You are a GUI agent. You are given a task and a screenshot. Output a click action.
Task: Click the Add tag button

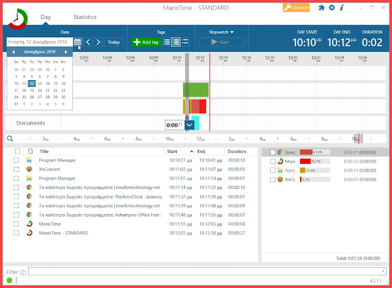[146, 42]
